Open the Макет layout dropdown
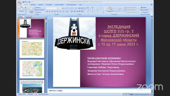The image size is (170, 96). point(38,7)
